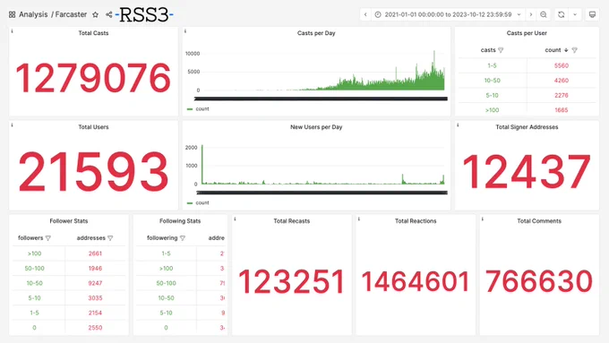
Task: Open Follower Stats panel title menu
Action: click(69, 221)
